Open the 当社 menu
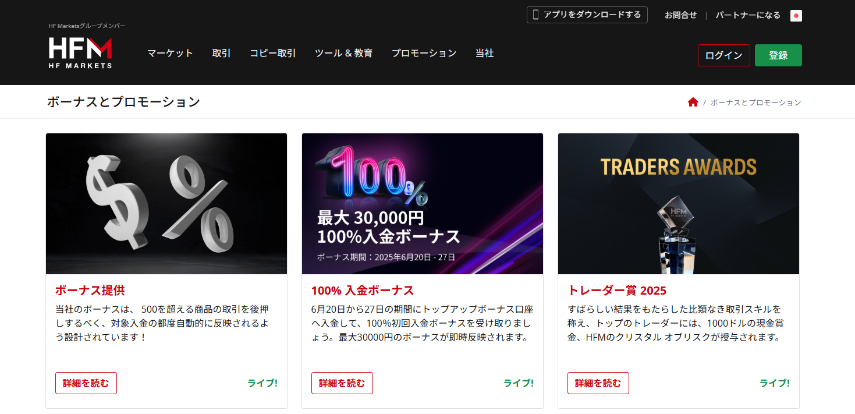 point(484,53)
